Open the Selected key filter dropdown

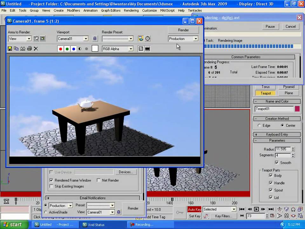(x=234, y=209)
